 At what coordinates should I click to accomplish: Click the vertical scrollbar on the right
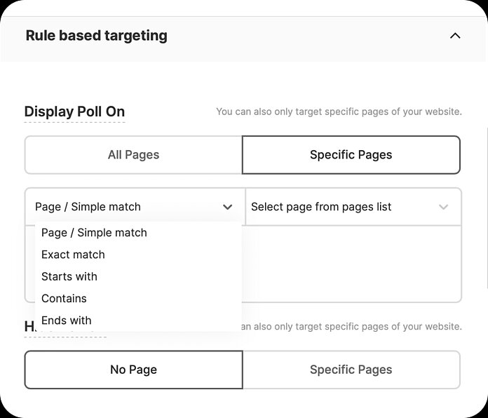(485, 210)
